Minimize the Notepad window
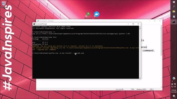This screenshot has height=99, width=177. [x=150, y=21]
